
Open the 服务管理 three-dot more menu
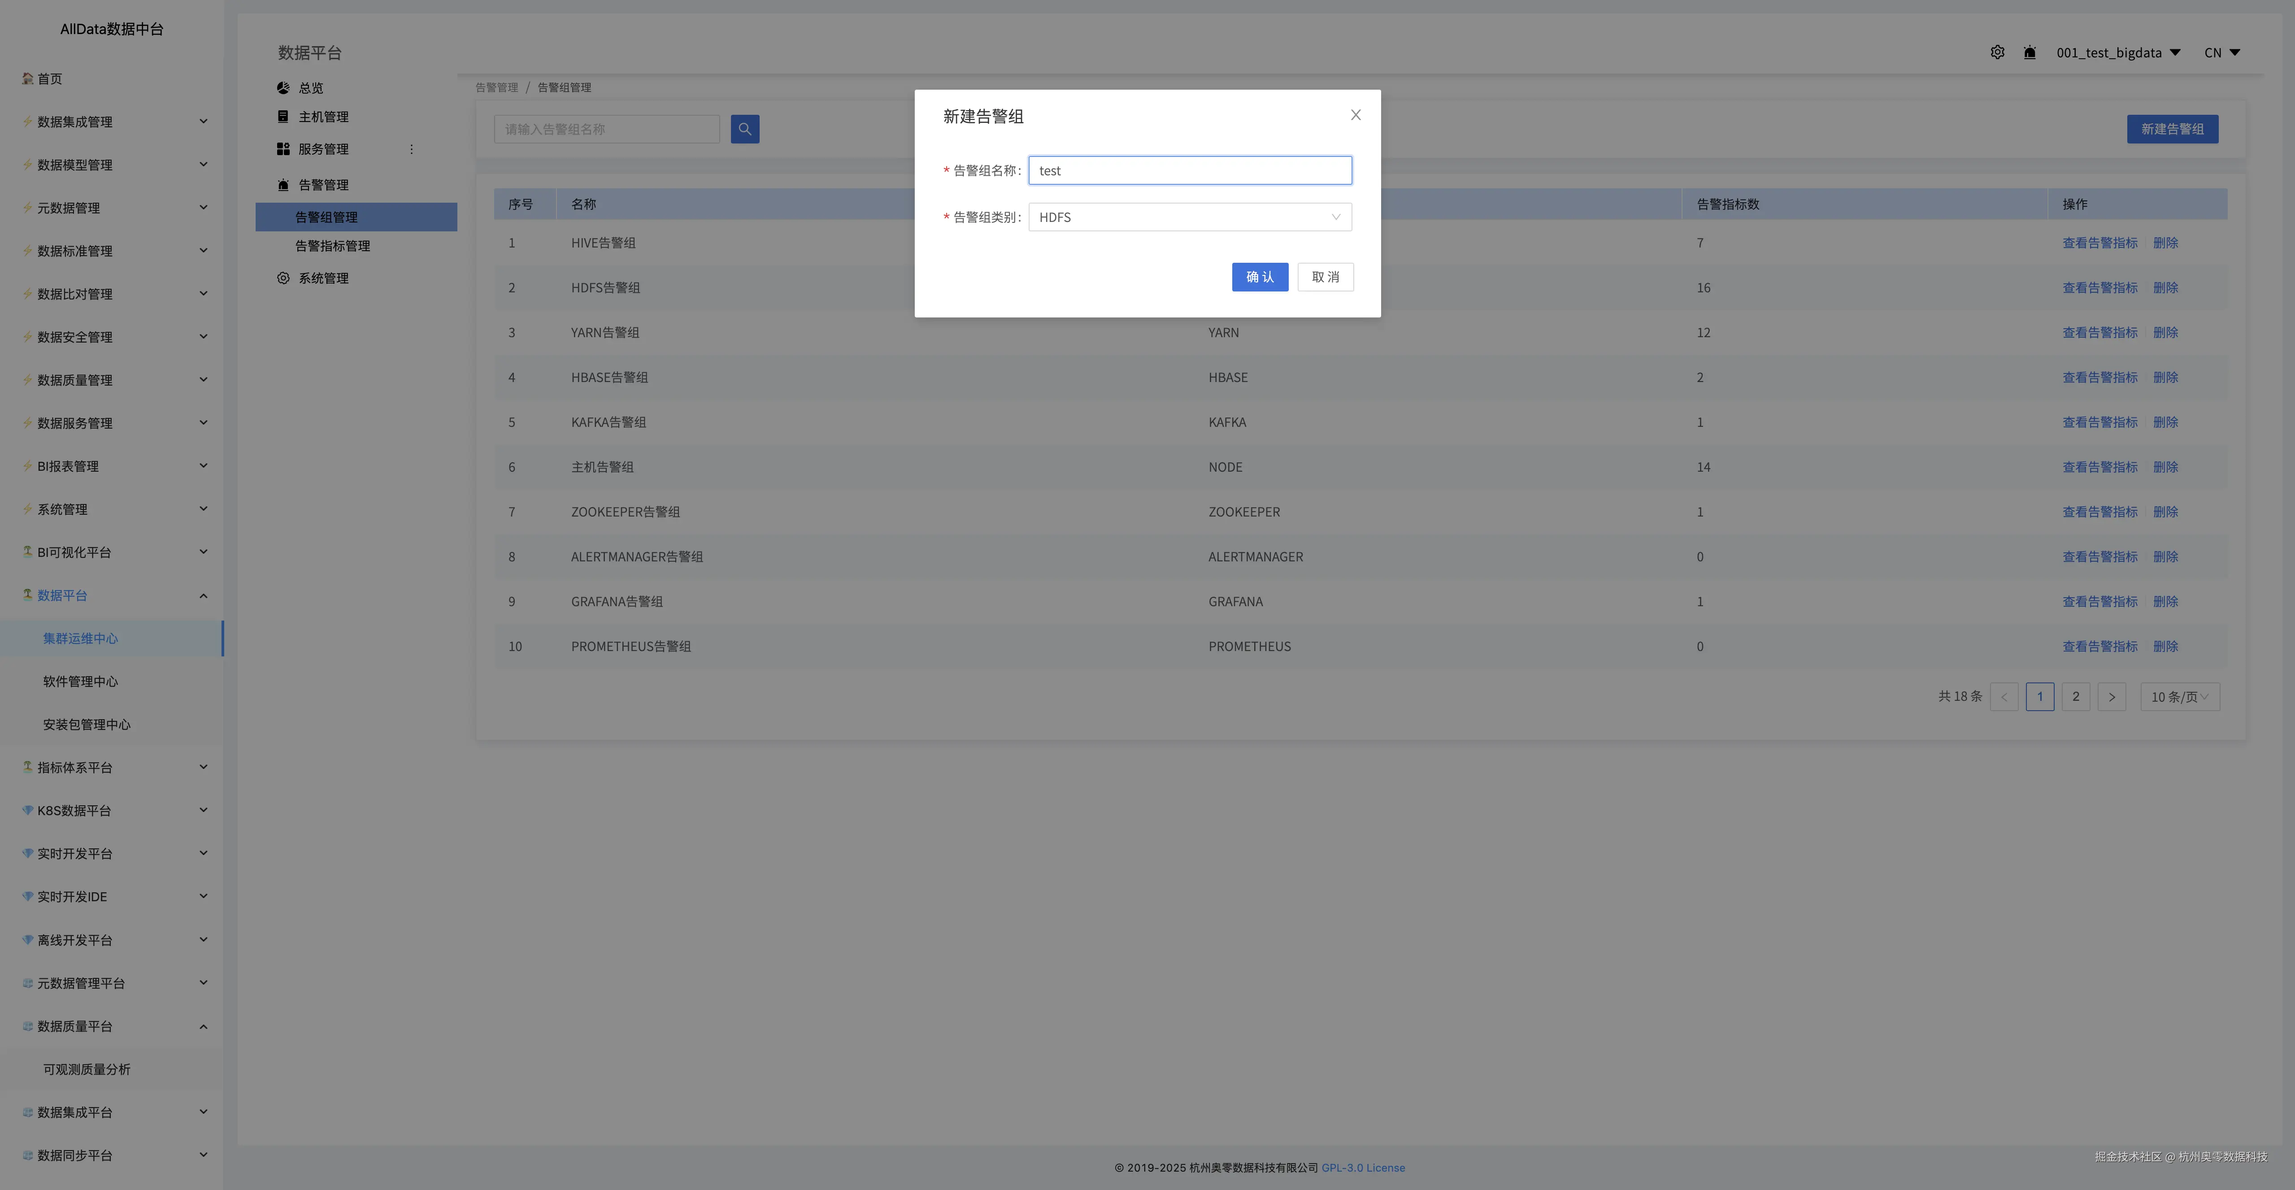(x=412, y=149)
